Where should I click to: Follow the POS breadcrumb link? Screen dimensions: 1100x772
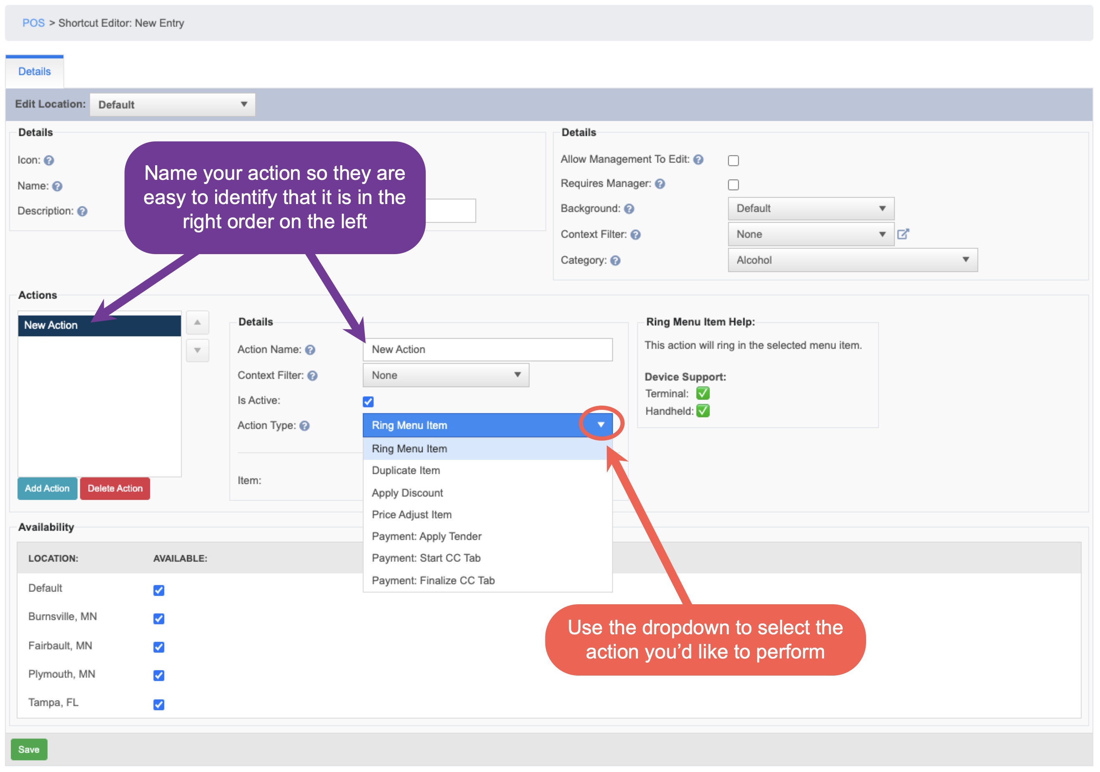coord(33,23)
